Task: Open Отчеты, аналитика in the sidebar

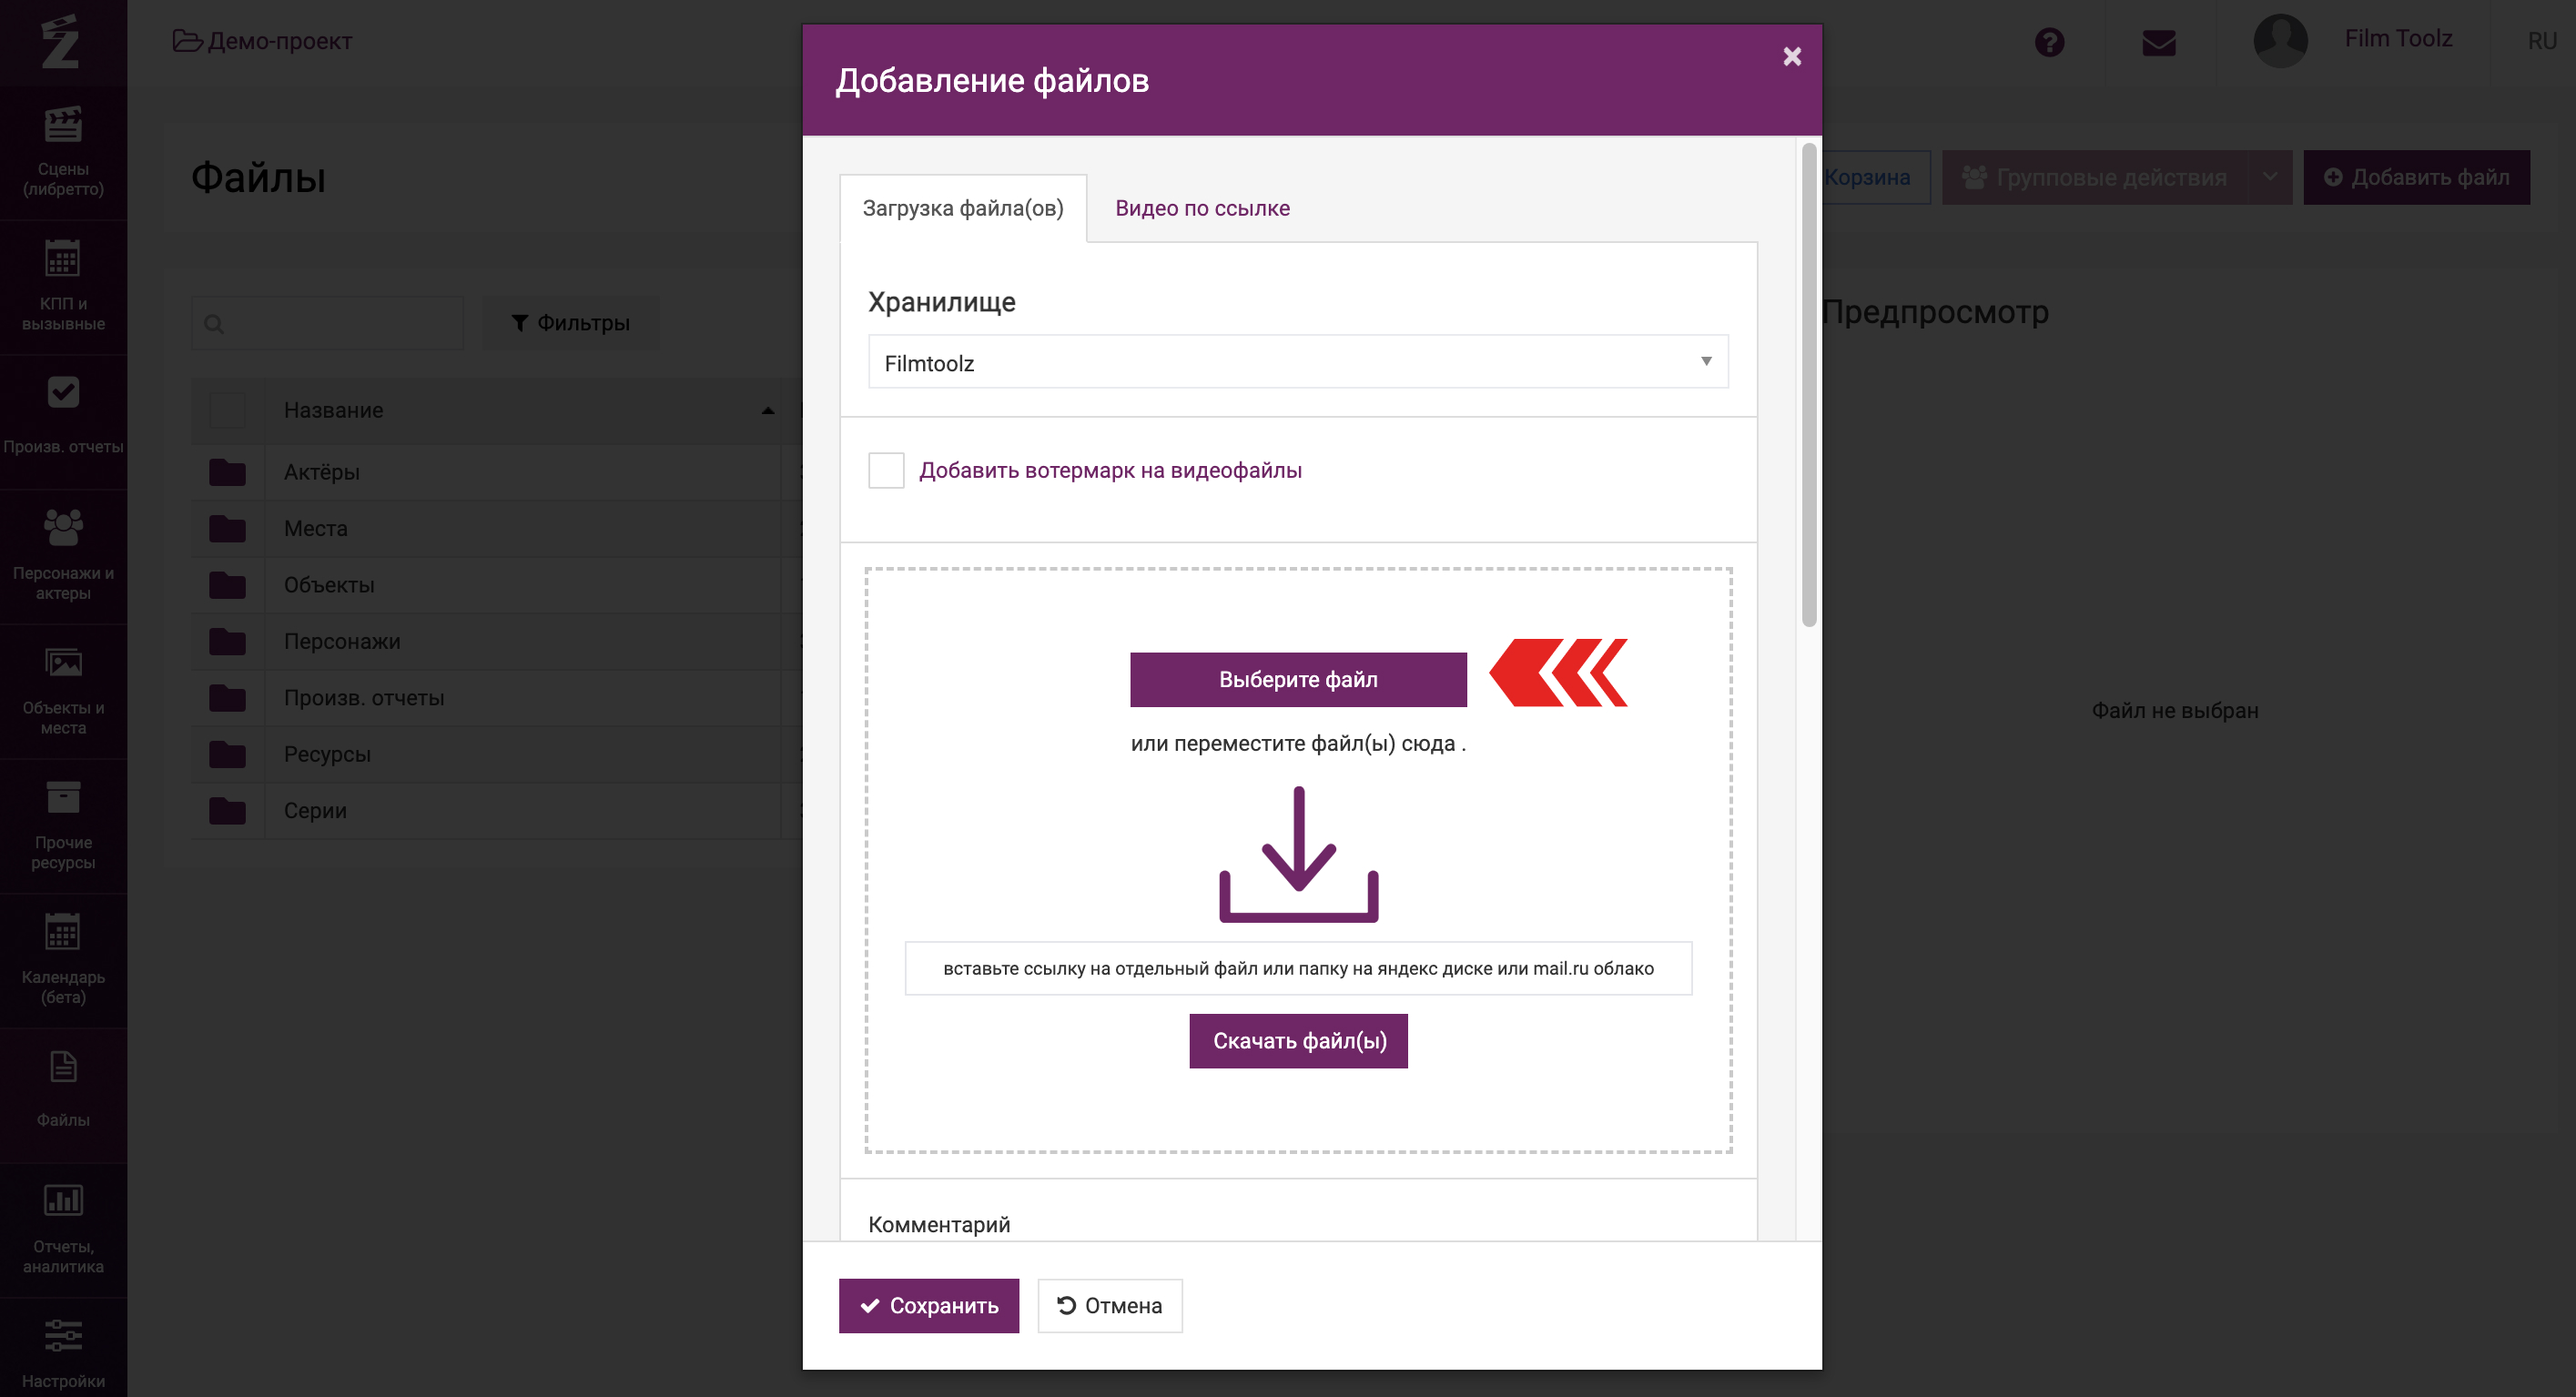Action: pos(63,1230)
